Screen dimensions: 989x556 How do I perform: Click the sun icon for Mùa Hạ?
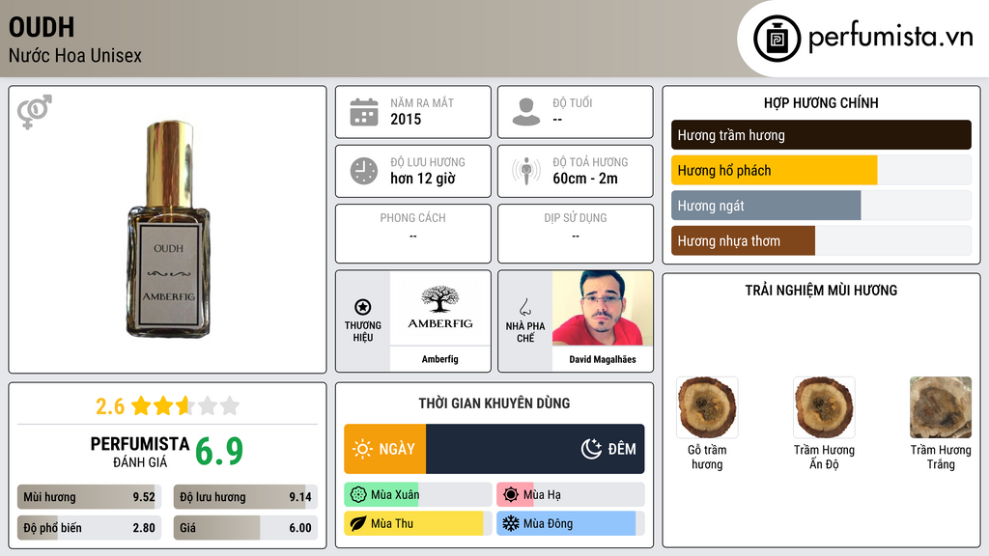(x=511, y=495)
